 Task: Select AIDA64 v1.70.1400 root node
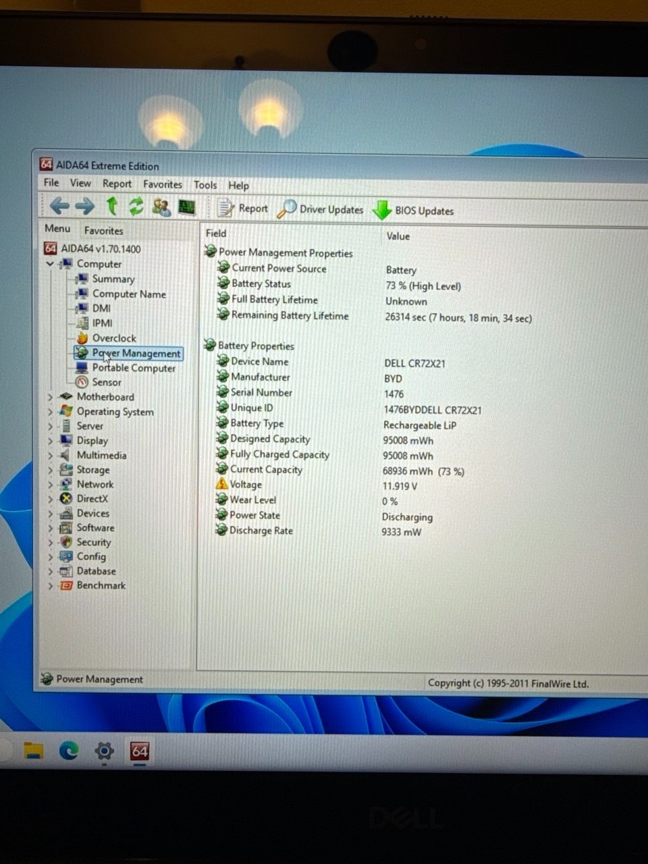92,248
